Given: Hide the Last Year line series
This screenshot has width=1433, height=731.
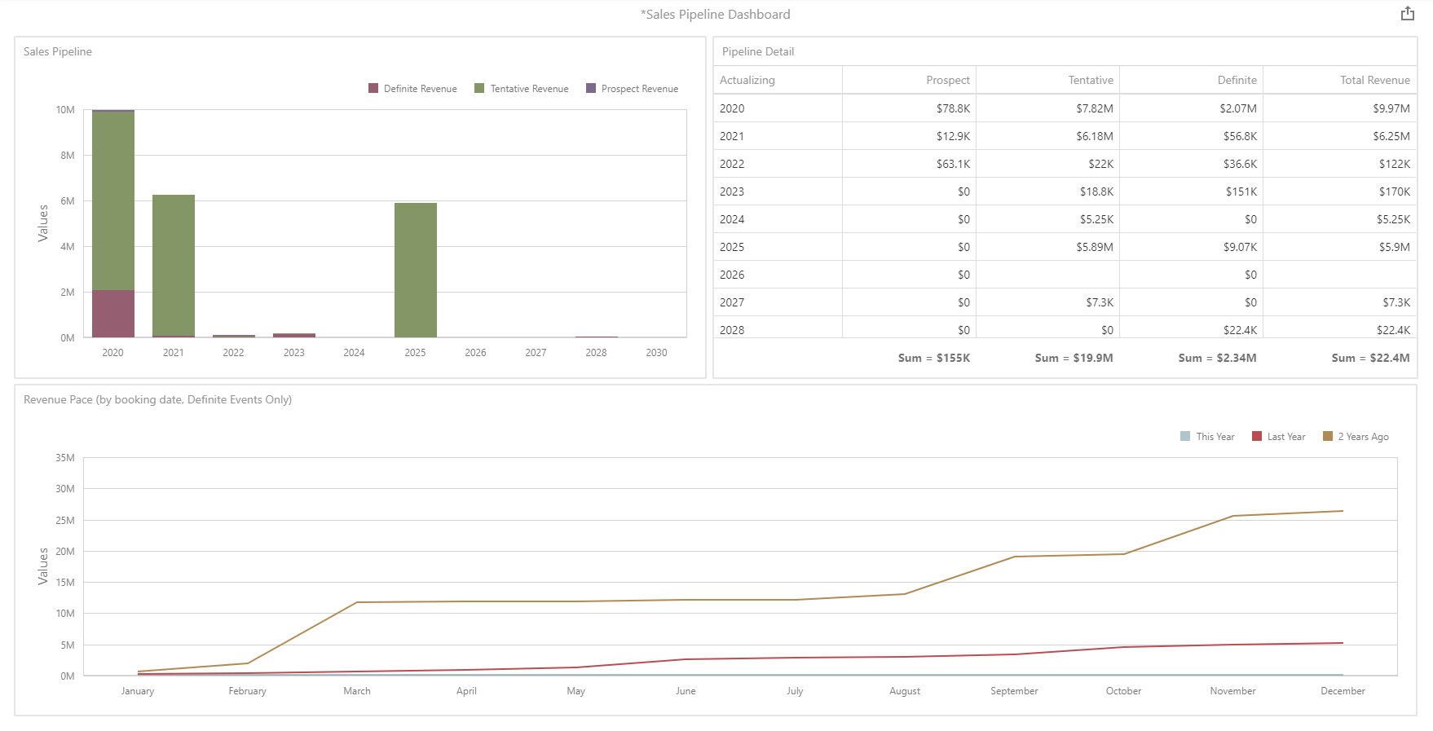Looking at the screenshot, I should click(x=1278, y=437).
